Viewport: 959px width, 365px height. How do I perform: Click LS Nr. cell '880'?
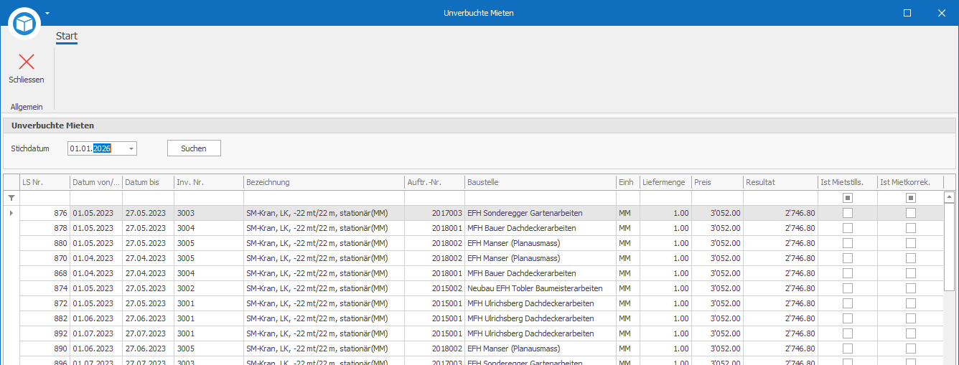click(45, 243)
